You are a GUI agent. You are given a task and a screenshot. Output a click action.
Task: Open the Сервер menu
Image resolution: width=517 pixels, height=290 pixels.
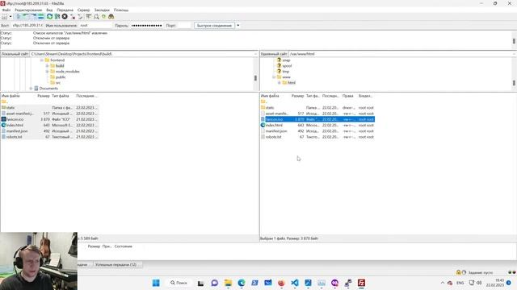pos(83,10)
